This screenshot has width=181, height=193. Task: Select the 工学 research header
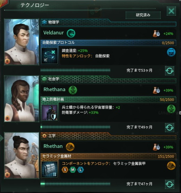[108, 136]
